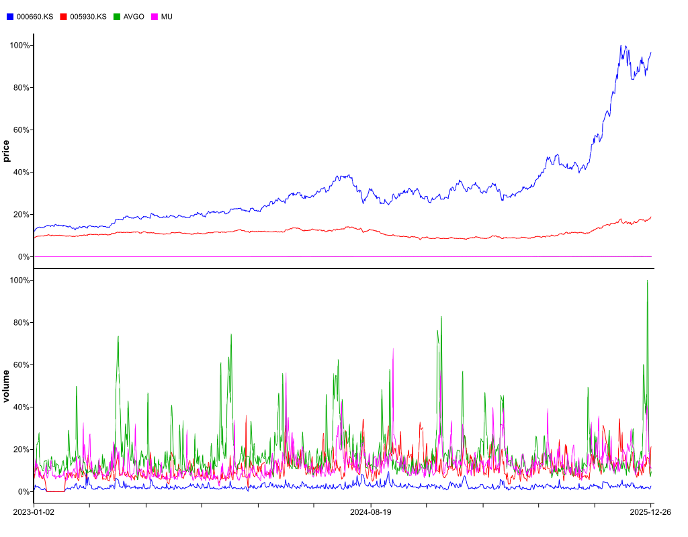Click the blue price line's highest peak
Screen dimensions: 688x537
tap(620, 46)
